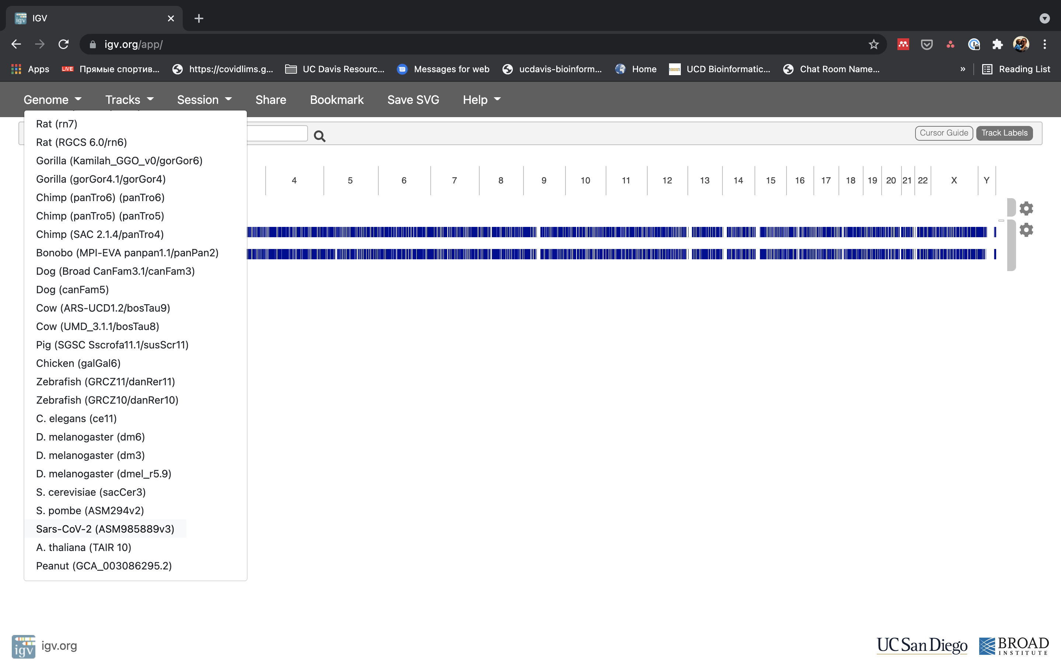Enable the Cursor Guide toggle
Image resolution: width=1061 pixels, height=663 pixels.
point(943,133)
